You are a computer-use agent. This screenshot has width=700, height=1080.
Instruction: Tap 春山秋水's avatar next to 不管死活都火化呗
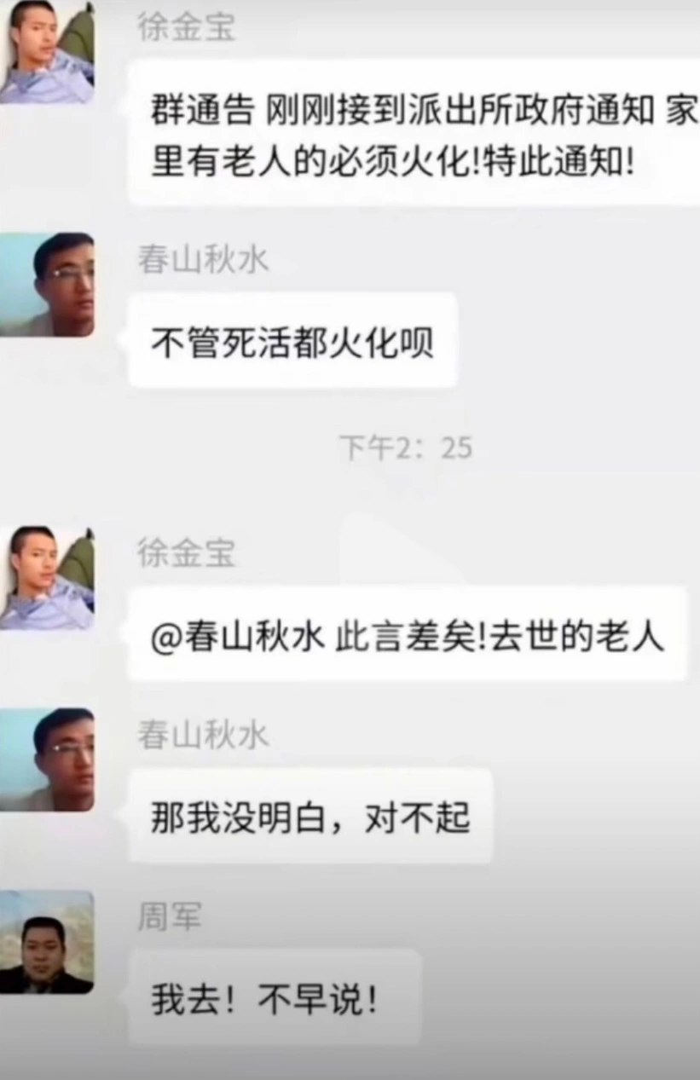[x=47, y=284]
